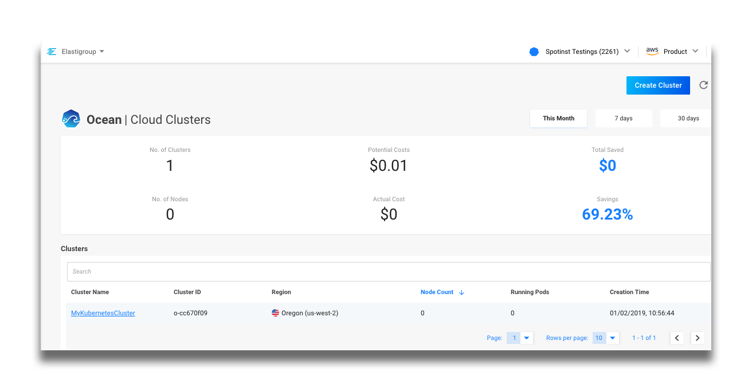Viewport: 752px width, 391px height.
Task: Refresh the cluster list
Action: [x=703, y=85]
